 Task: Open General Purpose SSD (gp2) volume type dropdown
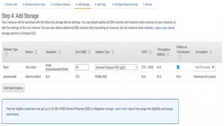pyautogui.click(x=117, y=67)
